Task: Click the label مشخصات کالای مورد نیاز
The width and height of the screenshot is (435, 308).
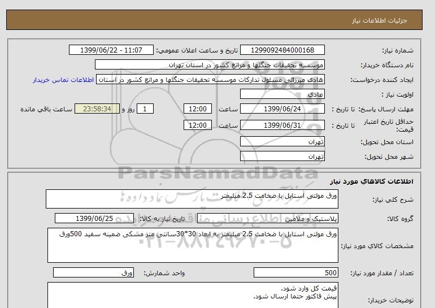Action: click(x=377, y=246)
